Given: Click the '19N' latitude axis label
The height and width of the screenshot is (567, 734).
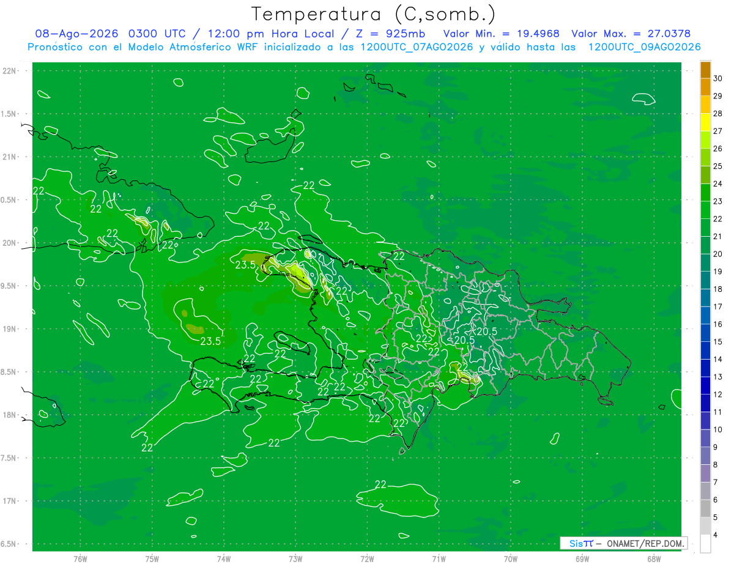Looking at the screenshot, I should pos(9,329).
